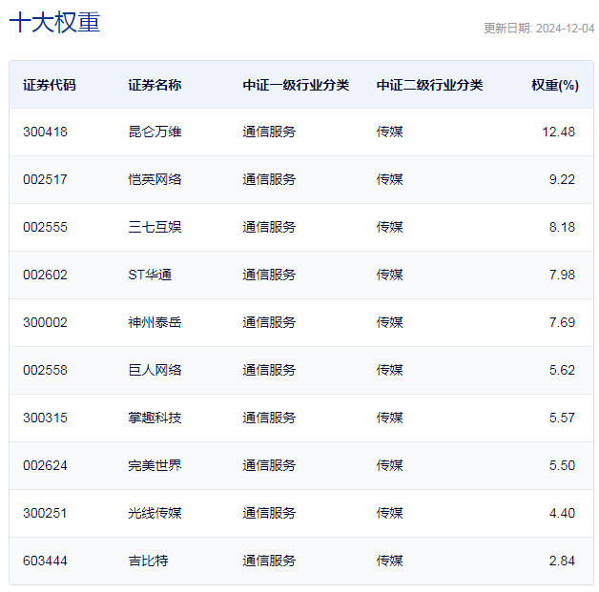Screen dimensions: 599x592
Task: Select security code 300315
Action: (45, 418)
